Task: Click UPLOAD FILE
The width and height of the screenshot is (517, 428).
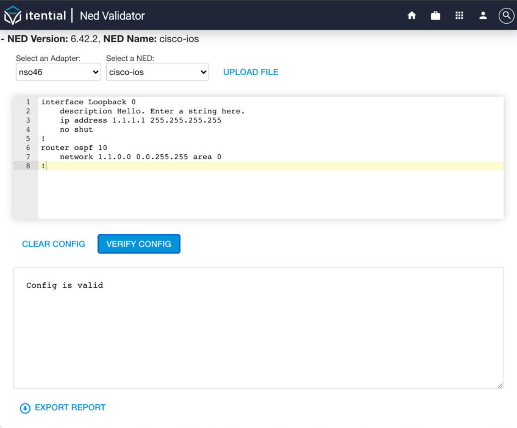Action: (x=251, y=72)
